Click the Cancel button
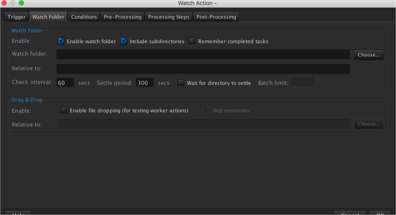The width and height of the screenshot is (396, 215). point(349,213)
